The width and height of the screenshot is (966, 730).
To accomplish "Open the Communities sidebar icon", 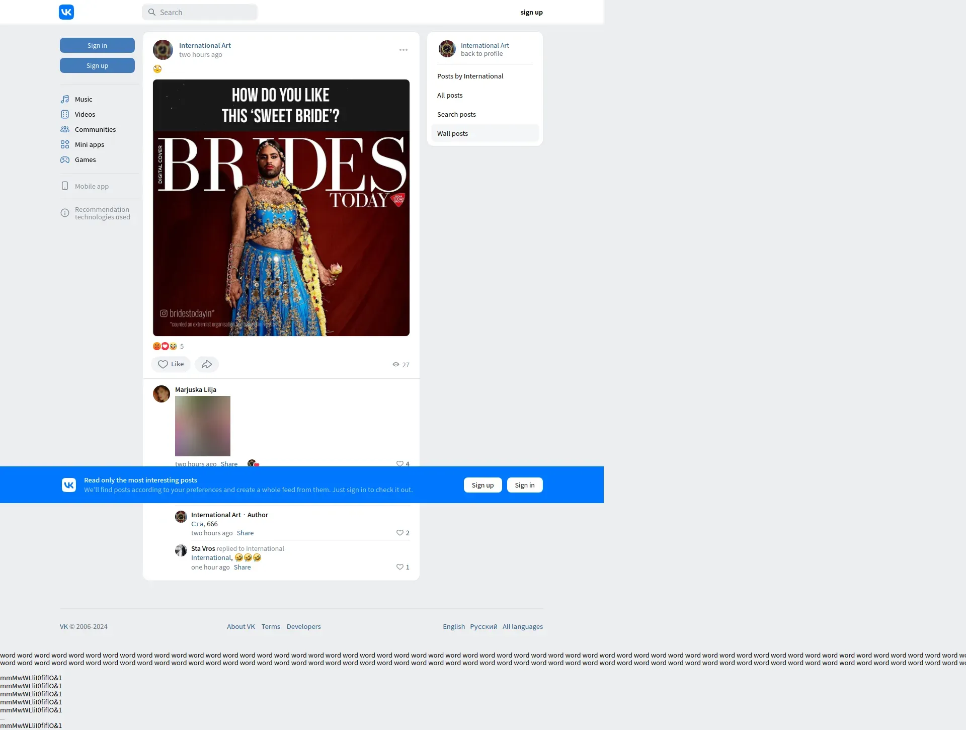I will [x=65, y=129].
